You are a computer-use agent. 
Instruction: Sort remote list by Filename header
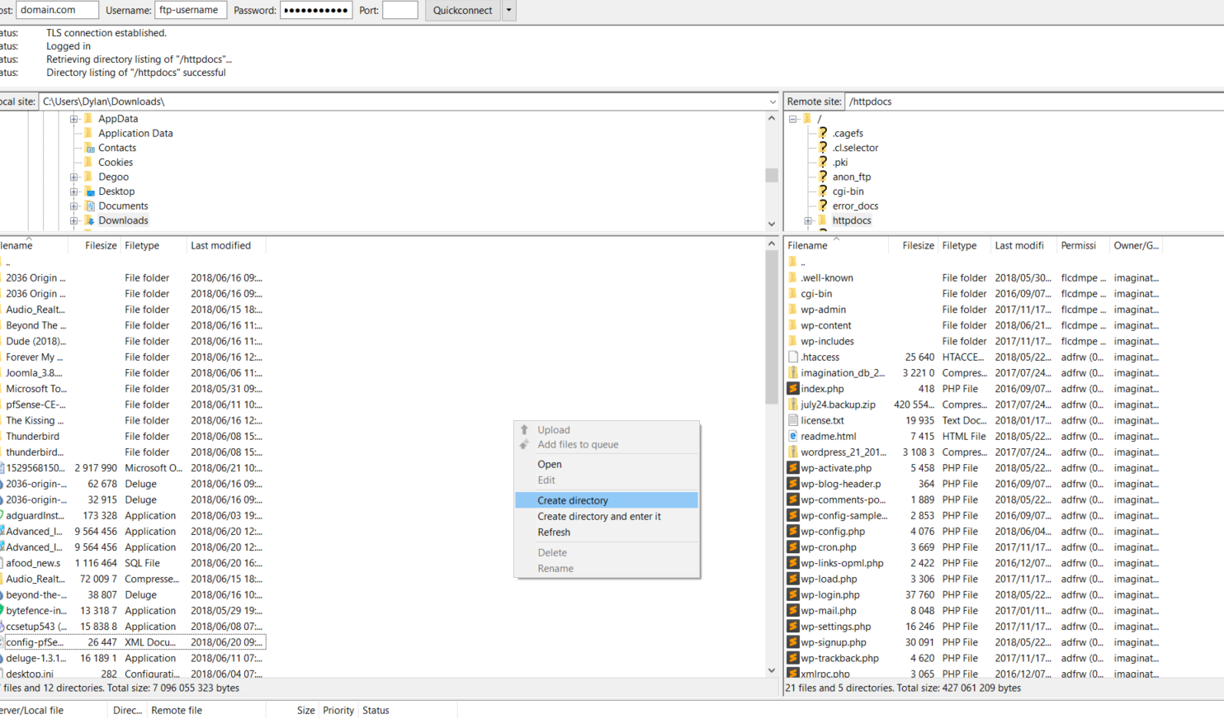pyautogui.click(x=836, y=245)
